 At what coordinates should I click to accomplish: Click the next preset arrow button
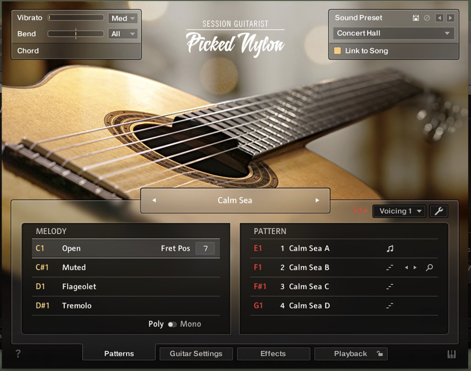point(450,17)
